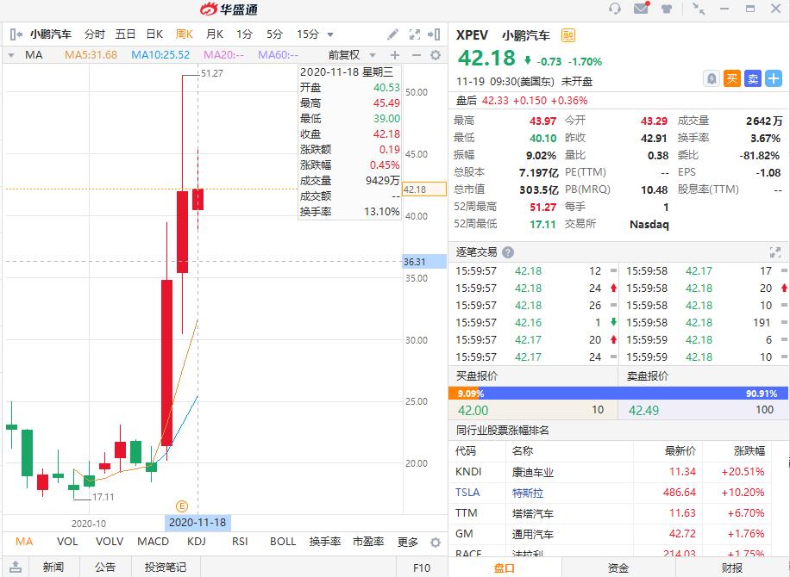Image resolution: width=790 pixels, height=577 pixels.
Task: Switch chart to 分时 view
Action: 94,34
